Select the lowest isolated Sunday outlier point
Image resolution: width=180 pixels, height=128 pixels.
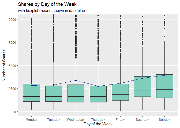click(164, 37)
